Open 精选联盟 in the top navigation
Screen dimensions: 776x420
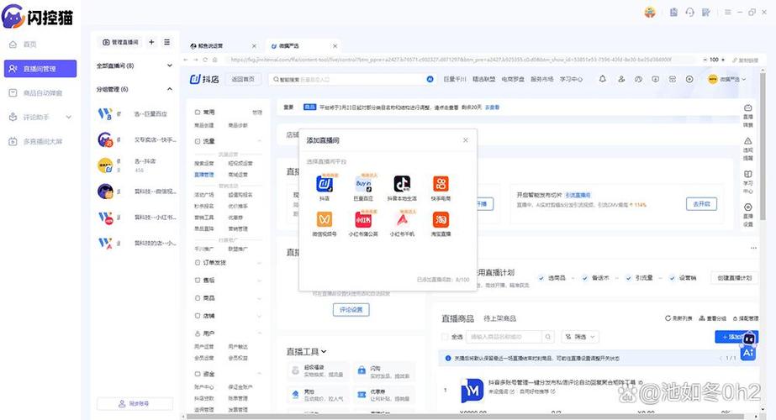(483, 79)
